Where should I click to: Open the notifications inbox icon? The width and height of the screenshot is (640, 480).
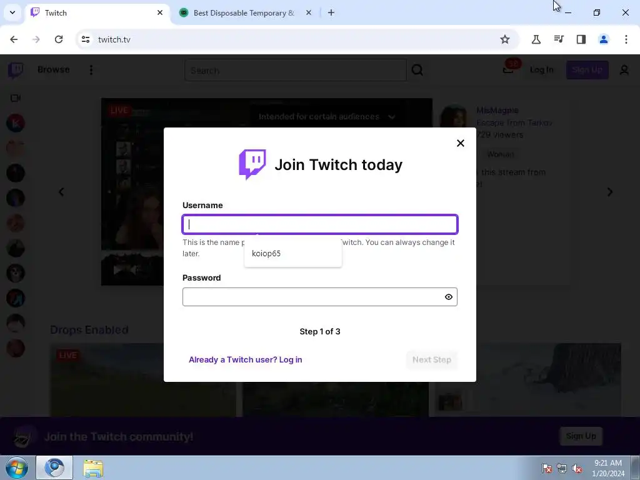[x=509, y=69]
